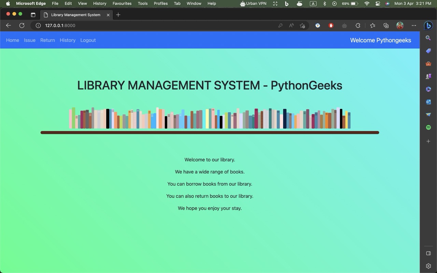Open the Apple menu
Image resolution: width=437 pixels, height=273 pixels.
pos(8,3)
